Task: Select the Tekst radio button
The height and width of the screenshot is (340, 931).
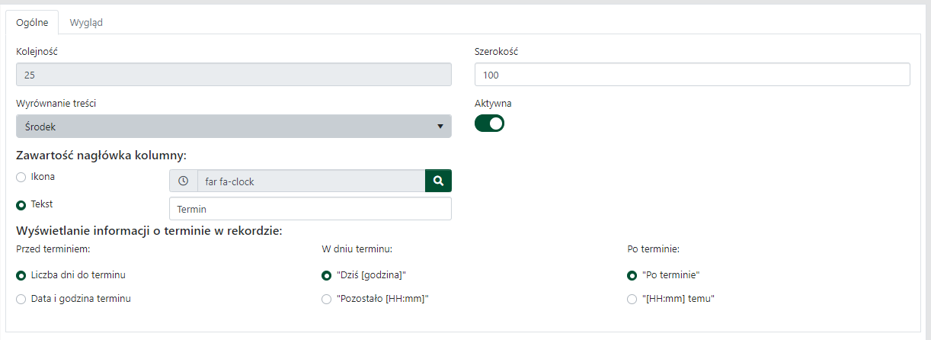Action: coord(21,205)
